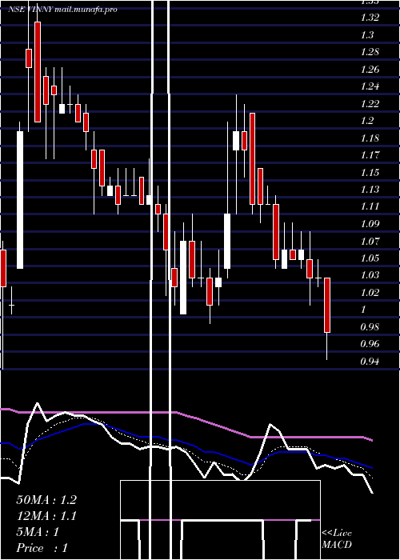400x560 pixels.
Task: Pick the 1.22 axis value
Action: point(370,103)
